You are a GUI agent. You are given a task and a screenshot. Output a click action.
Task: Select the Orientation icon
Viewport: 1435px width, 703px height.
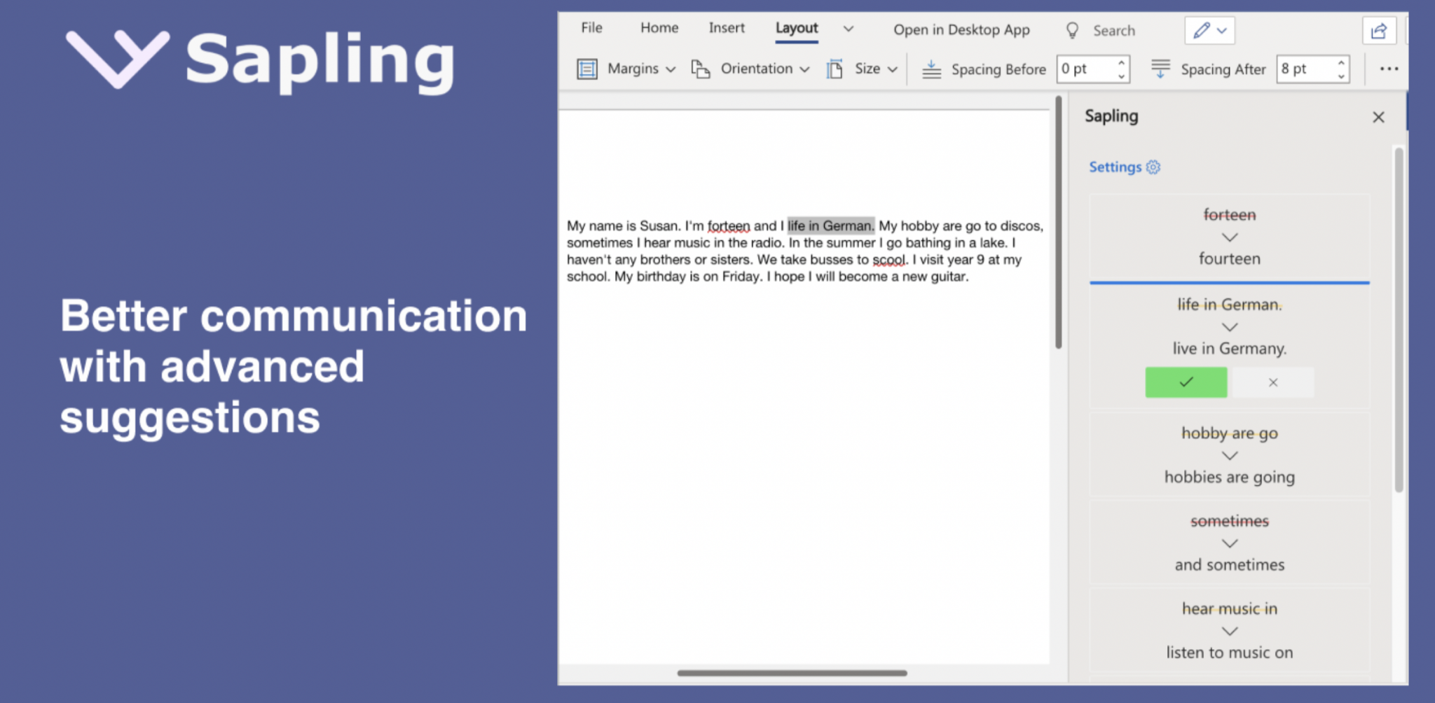click(x=701, y=69)
